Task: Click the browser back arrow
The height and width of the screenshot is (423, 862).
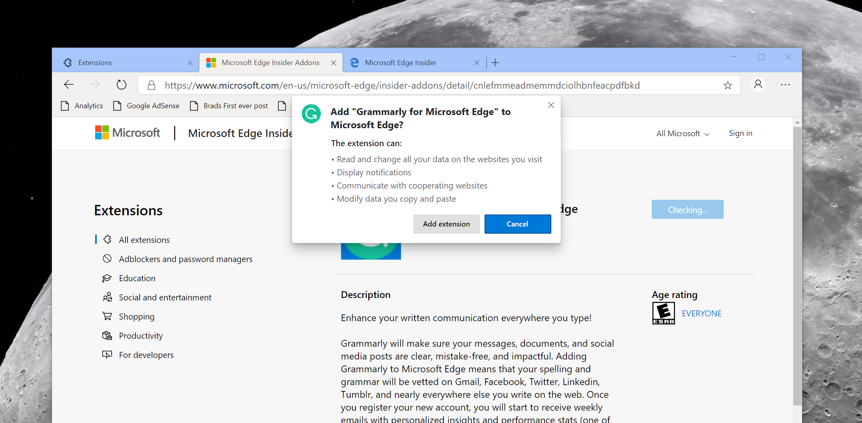Action: click(x=69, y=85)
